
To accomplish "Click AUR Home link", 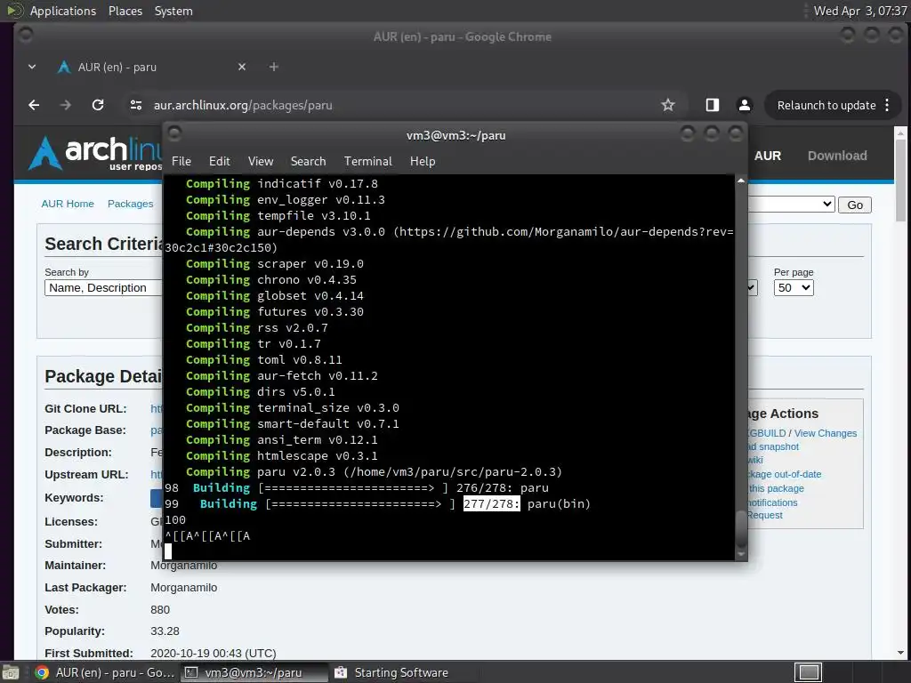I will point(68,204).
